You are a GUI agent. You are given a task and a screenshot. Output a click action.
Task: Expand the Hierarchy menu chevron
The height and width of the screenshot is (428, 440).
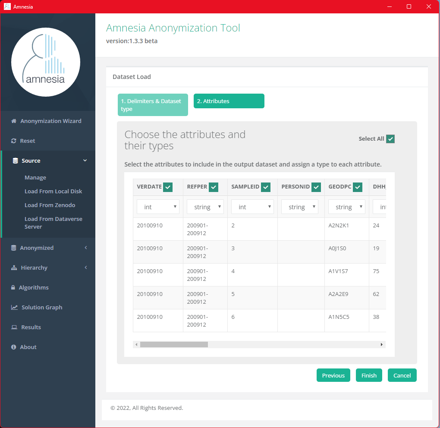[86, 267]
